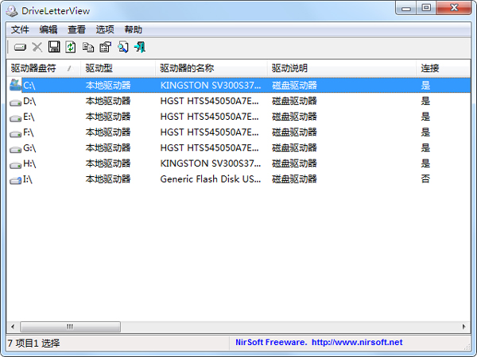Click 是 connected value in H:\ row
This screenshot has width=477, height=357.
tap(425, 163)
